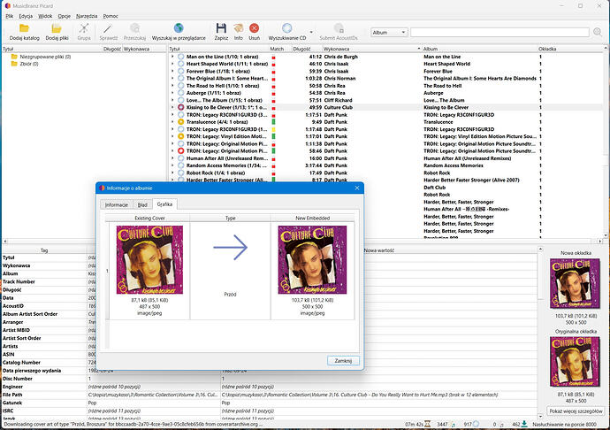Click disc icon of Kissing to Be Clever
This screenshot has width=610, height=430.
pos(181,107)
